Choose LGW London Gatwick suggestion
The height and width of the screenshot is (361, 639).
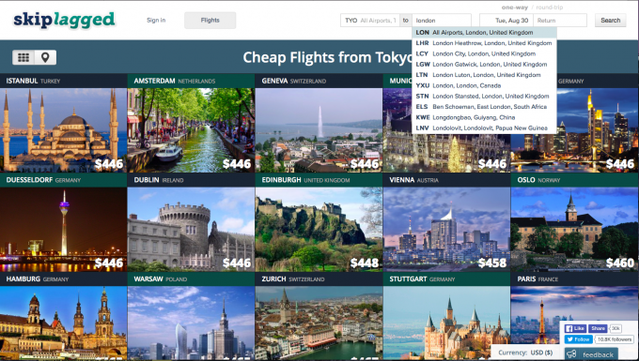(x=484, y=65)
